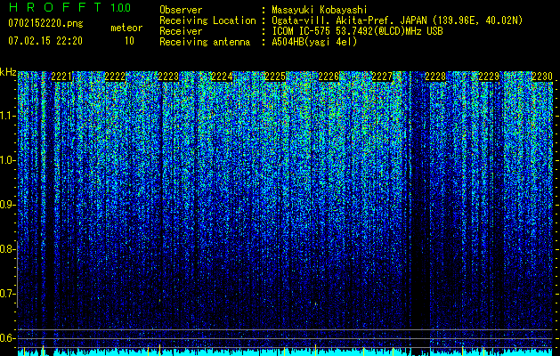The width and height of the screenshot is (560, 356).
Task: Click the meteor label
Action: pyautogui.click(x=126, y=28)
